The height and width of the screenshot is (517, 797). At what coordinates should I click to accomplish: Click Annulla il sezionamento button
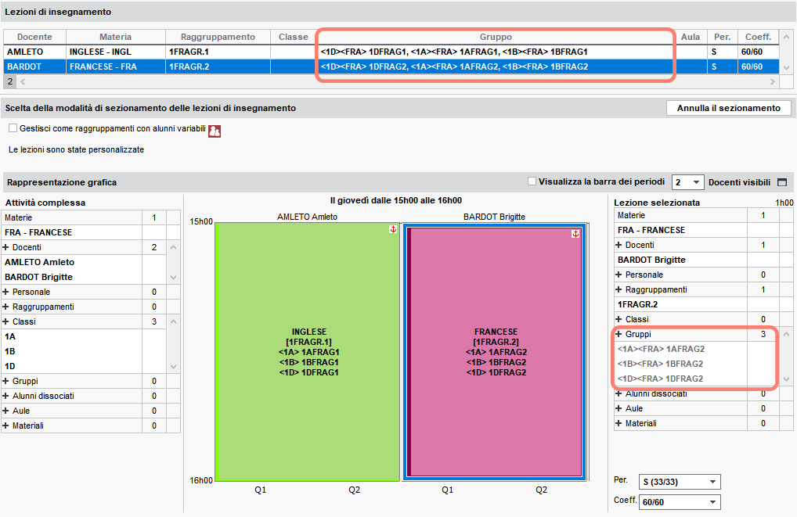click(x=728, y=108)
